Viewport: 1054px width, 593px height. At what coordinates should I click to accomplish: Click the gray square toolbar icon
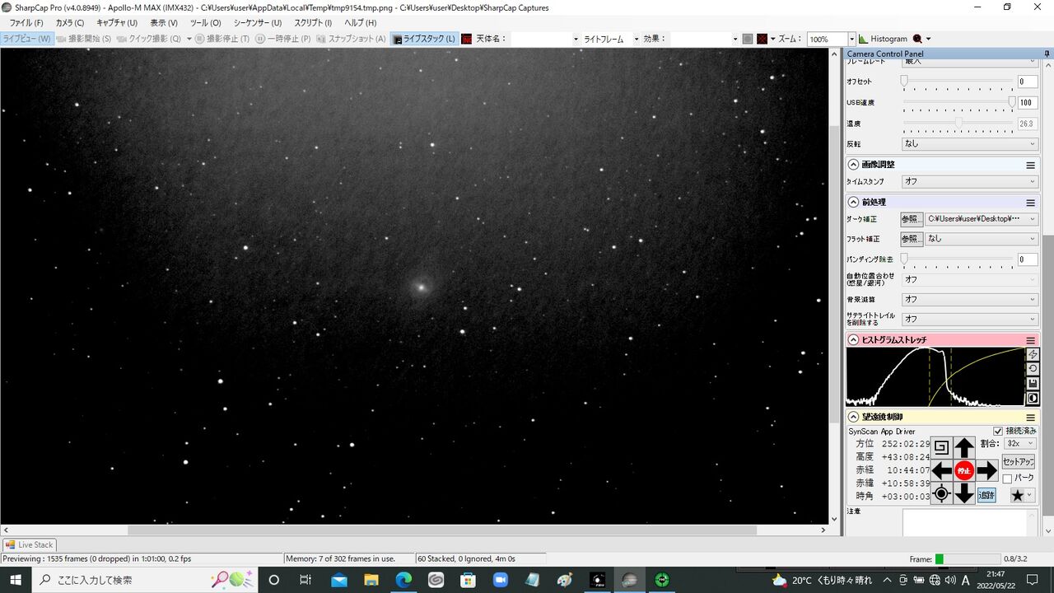(x=748, y=39)
